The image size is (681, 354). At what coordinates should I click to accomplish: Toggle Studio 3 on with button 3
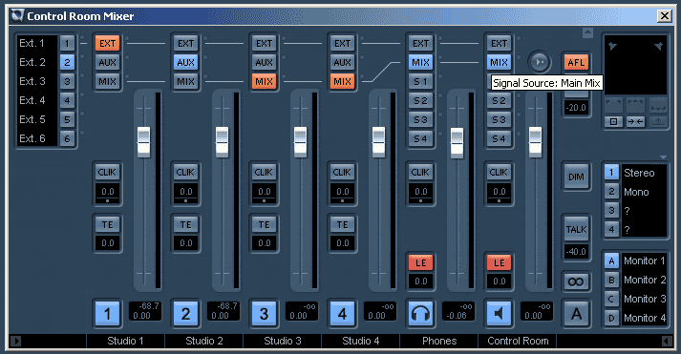point(264,313)
